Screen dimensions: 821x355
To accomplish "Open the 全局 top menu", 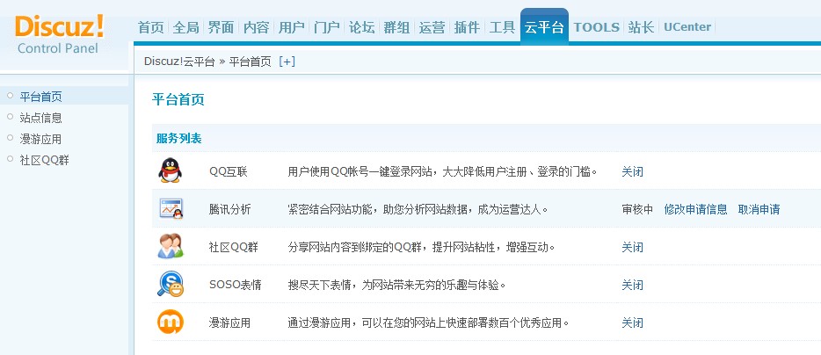I will click(185, 27).
